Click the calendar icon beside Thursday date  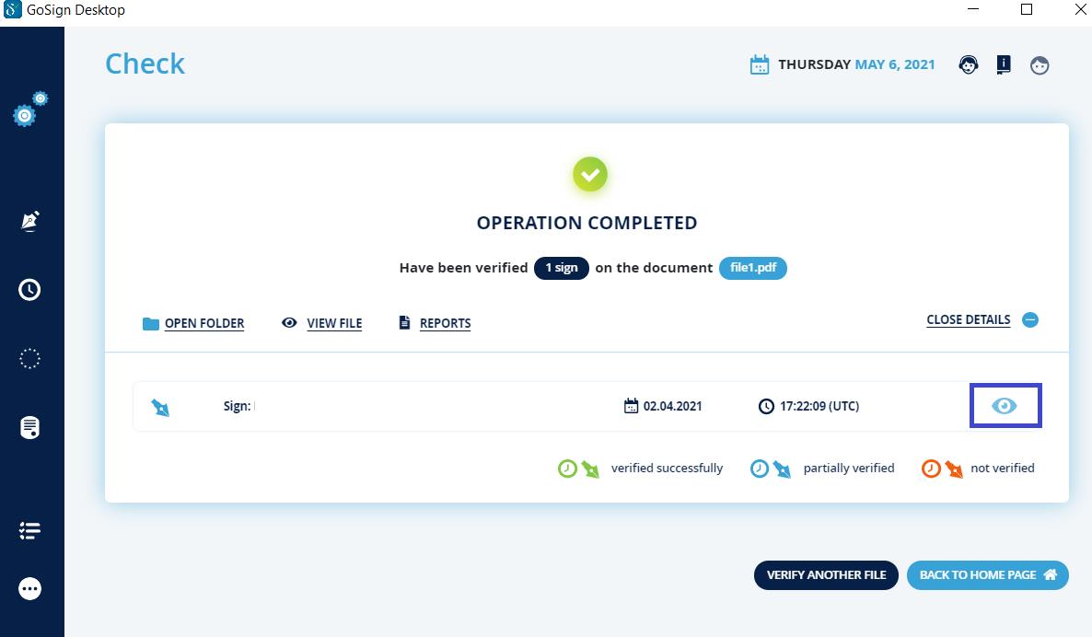click(x=759, y=65)
